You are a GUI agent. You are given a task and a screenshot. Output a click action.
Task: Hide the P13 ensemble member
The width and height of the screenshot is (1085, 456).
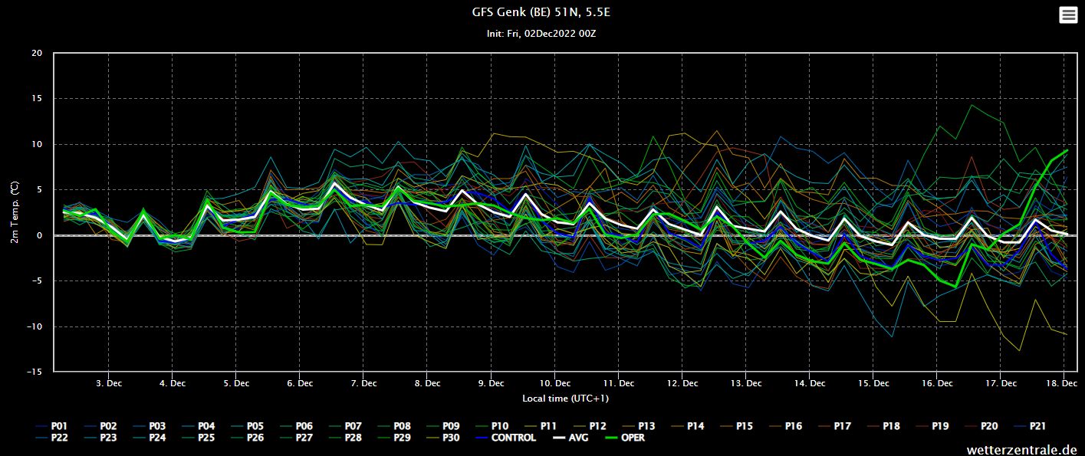coord(639,426)
